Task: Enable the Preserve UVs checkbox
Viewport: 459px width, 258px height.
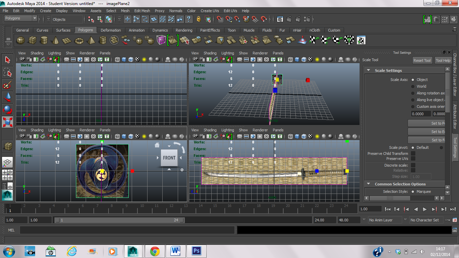Action: [x=413, y=159]
